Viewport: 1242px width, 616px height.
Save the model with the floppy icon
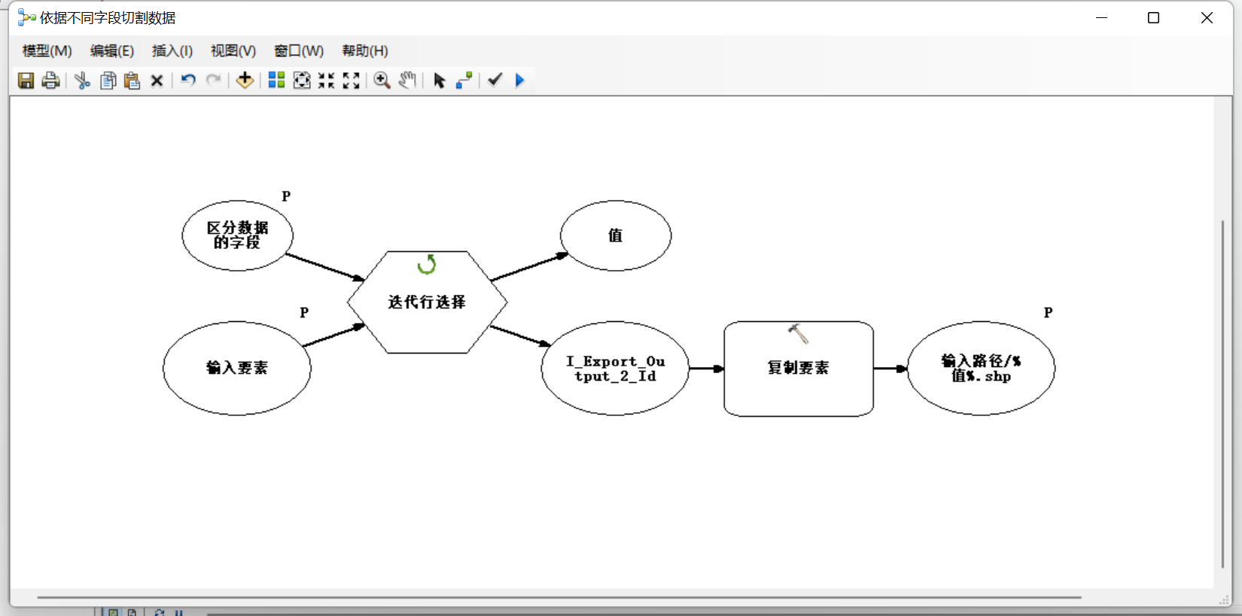[x=26, y=80]
